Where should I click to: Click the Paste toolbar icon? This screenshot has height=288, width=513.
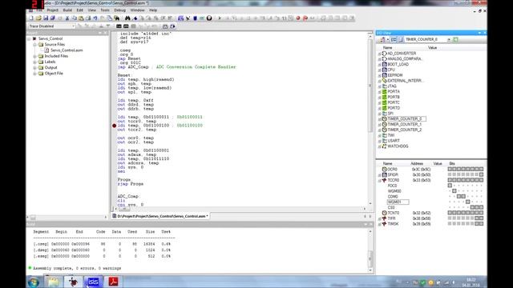81,18
